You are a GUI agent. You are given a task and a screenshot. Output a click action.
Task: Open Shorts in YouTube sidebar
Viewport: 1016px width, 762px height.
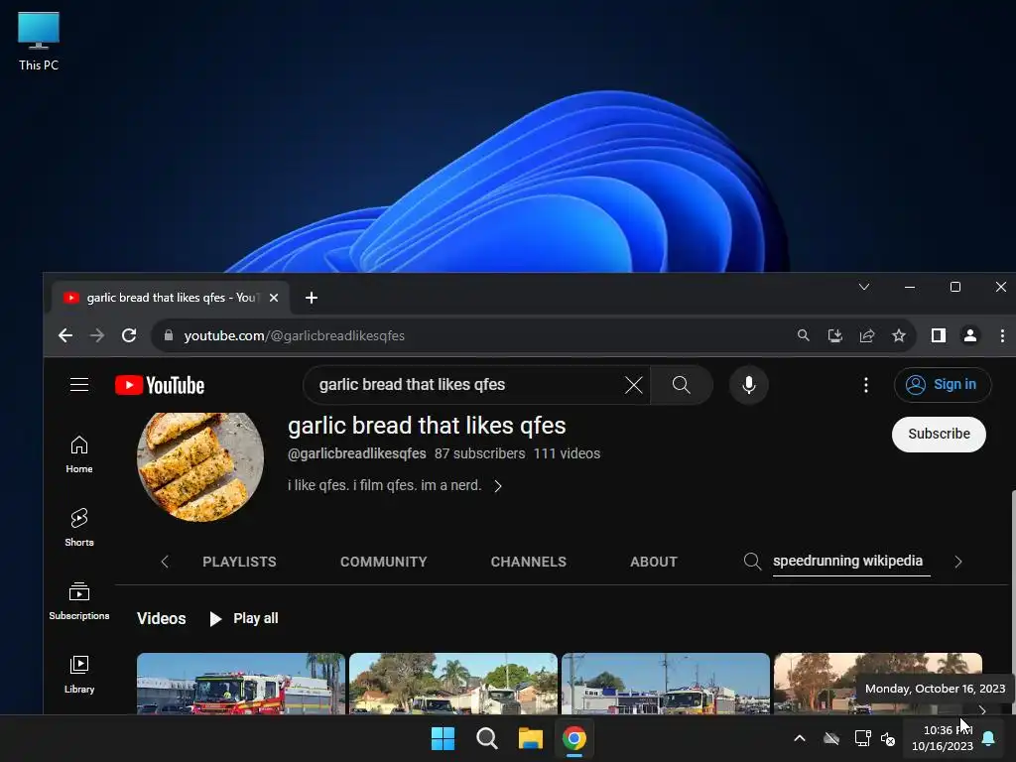tap(79, 528)
